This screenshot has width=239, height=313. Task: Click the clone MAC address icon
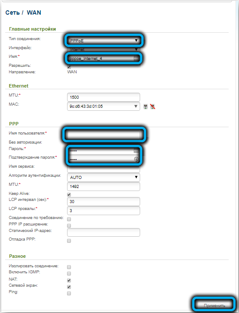[x=146, y=106]
